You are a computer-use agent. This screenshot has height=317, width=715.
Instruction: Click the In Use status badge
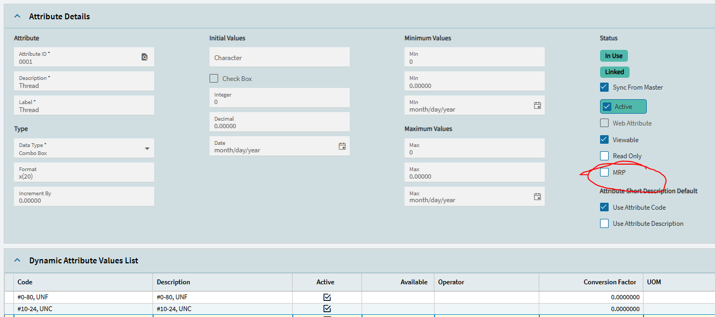[x=613, y=56]
